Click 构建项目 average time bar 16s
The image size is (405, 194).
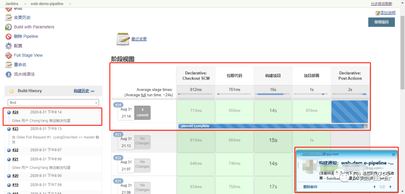click(x=273, y=94)
